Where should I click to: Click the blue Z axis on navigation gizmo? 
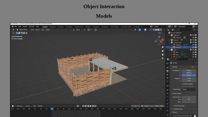(x=159, y=37)
